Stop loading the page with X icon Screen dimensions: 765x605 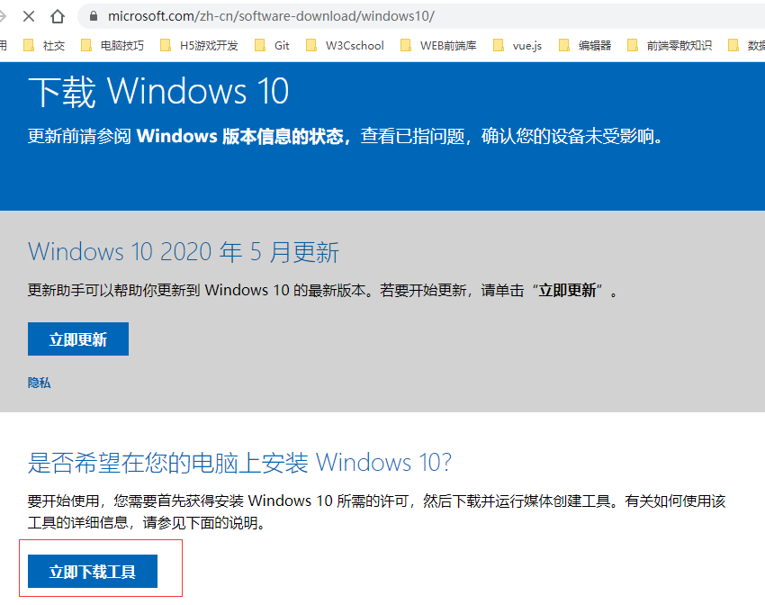[29, 16]
